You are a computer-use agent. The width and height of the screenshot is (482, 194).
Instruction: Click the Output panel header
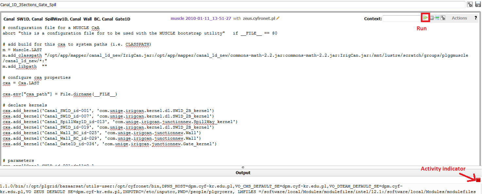click(x=243, y=173)
